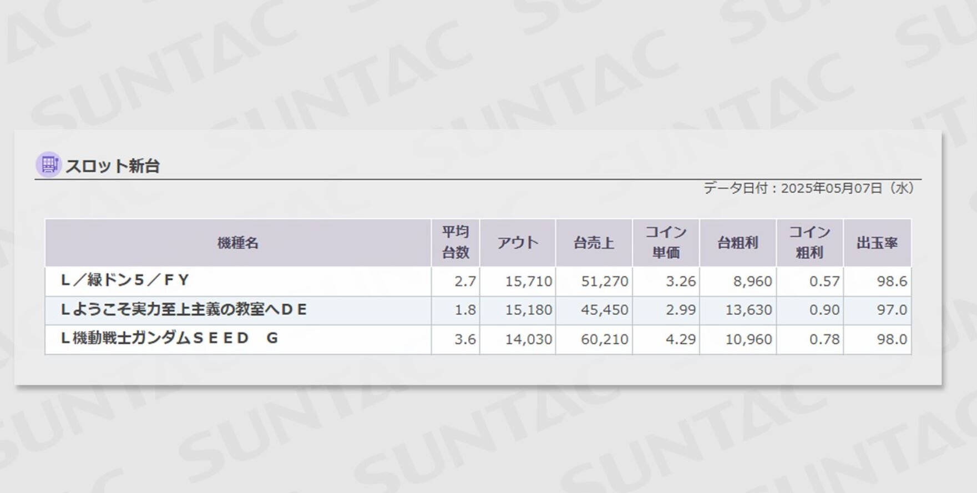The width and height of the screenshot is (977, 493).
Task: Click sales value 60,210
Action: pos(605,339)
